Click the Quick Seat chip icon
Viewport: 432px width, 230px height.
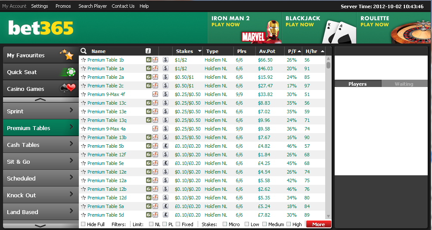click(68, 72)
